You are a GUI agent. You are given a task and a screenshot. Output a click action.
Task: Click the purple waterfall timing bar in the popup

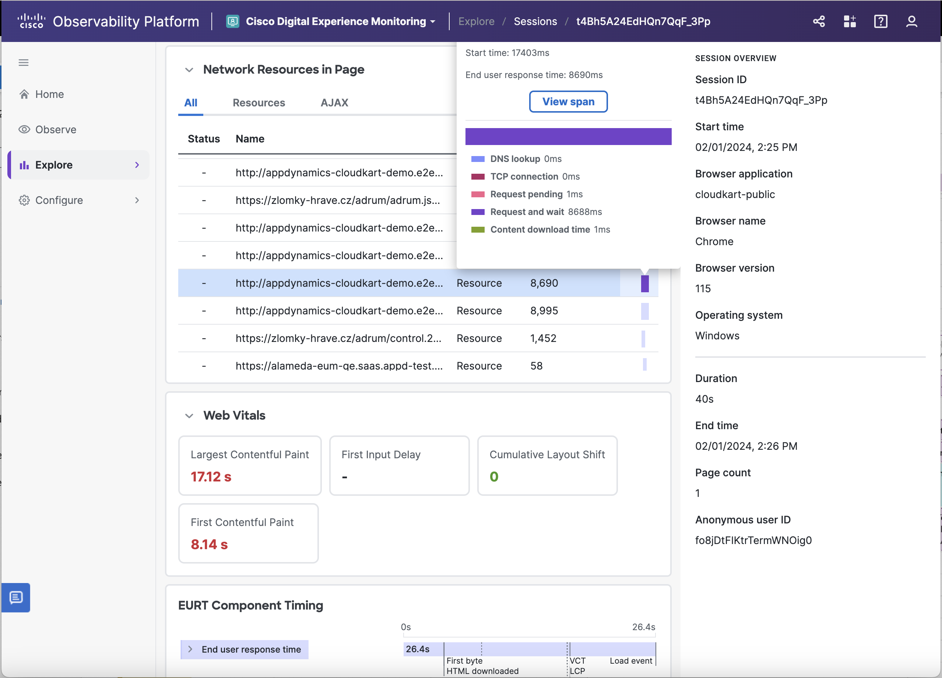click(x=568, y=136)
